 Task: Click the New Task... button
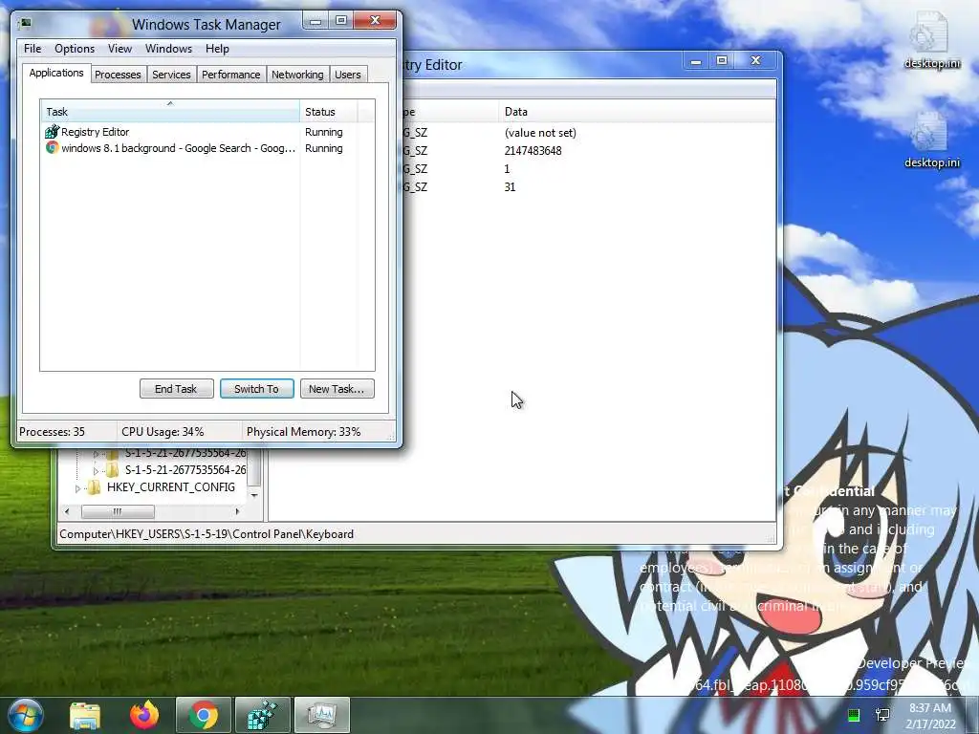(337, 389)
